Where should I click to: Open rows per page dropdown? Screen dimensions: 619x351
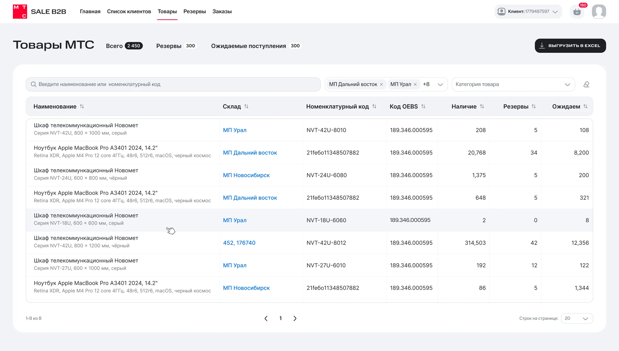pos(577,319)
